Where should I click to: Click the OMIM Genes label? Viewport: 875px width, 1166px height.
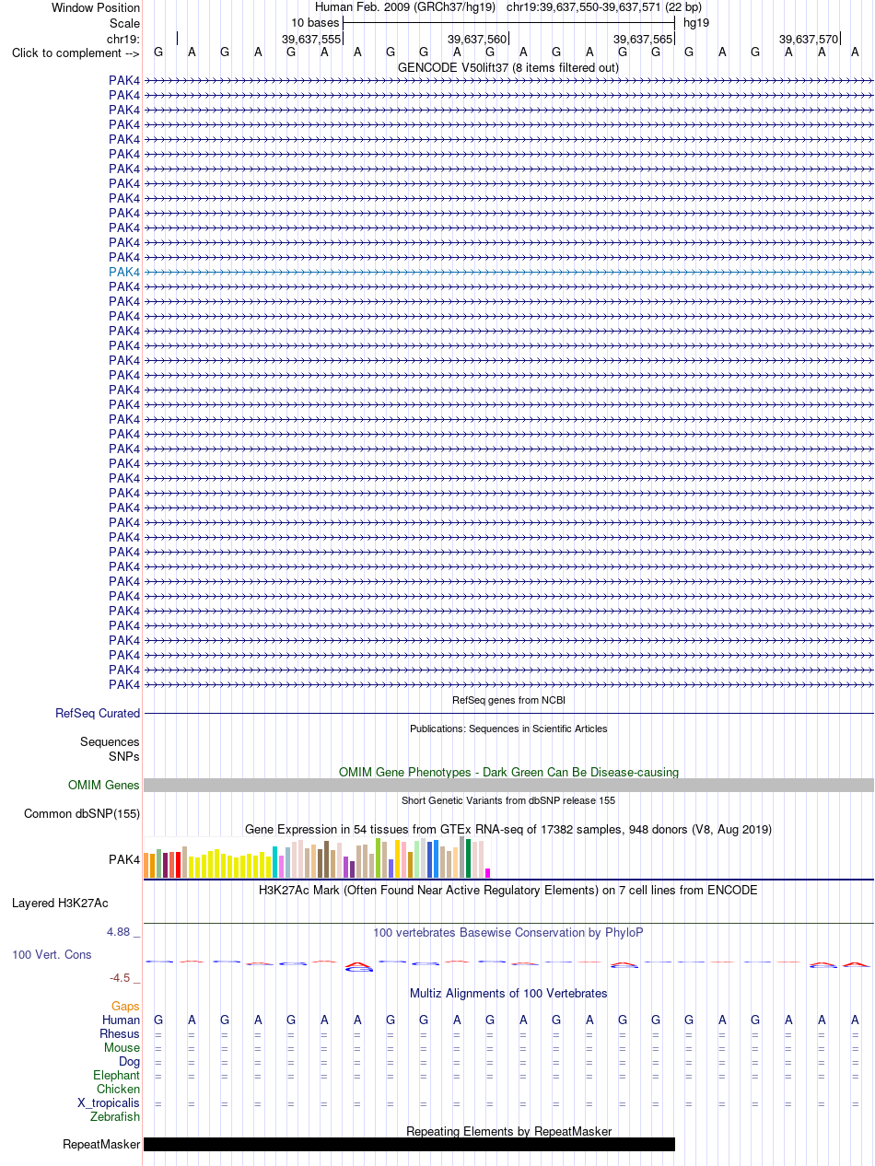104,786
